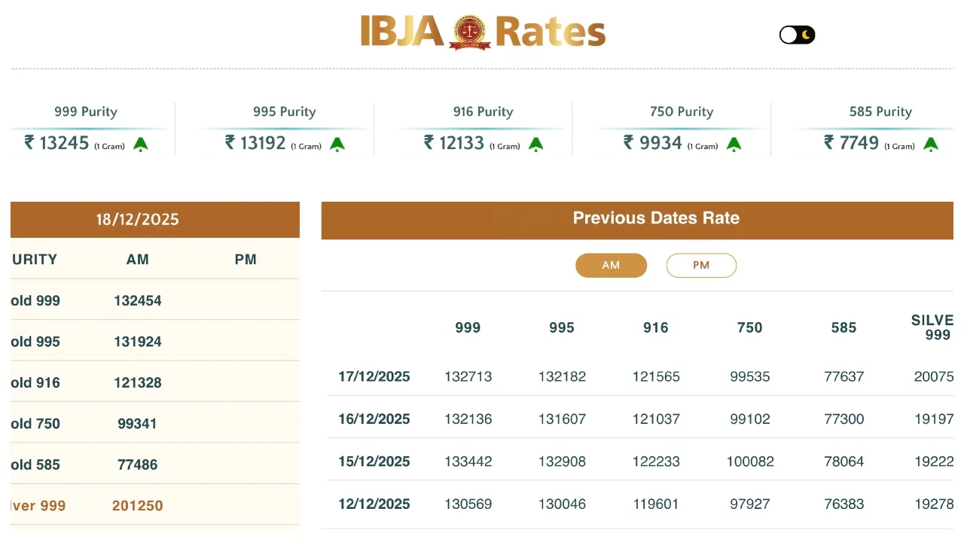Switch to the PM previous rates tab
This screenshot has height=542, width=964.
click(701, 265)
